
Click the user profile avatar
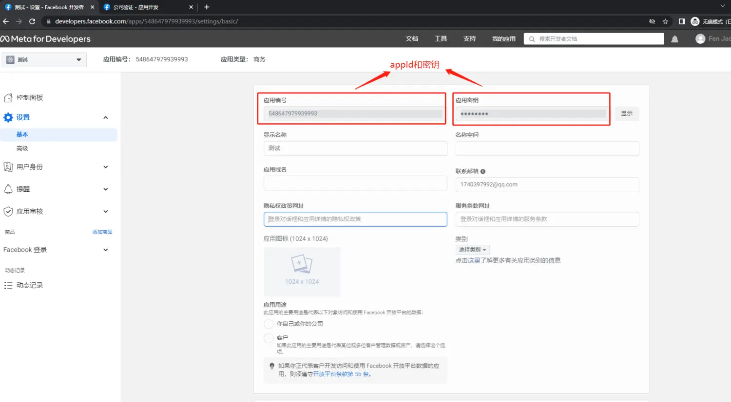pos(700,39)
